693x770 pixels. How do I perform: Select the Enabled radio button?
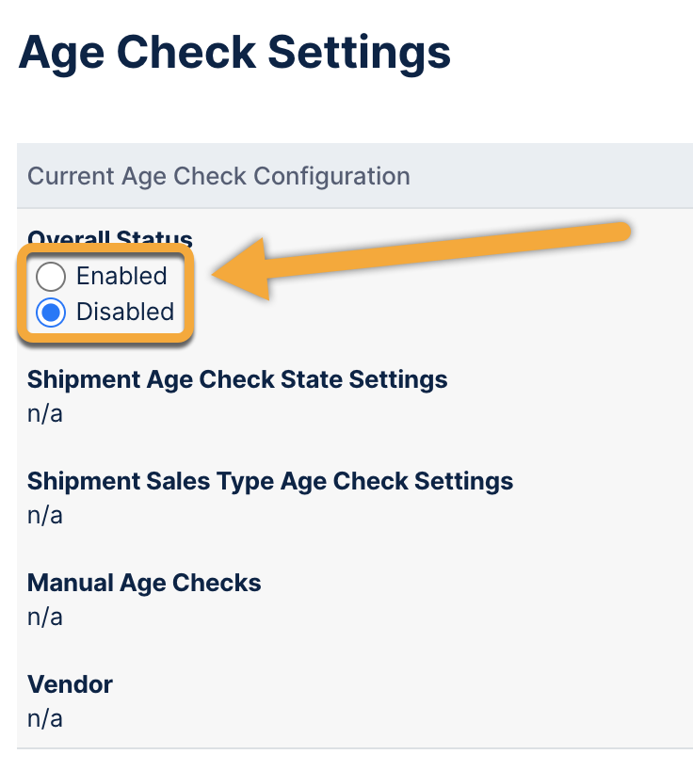51,276
